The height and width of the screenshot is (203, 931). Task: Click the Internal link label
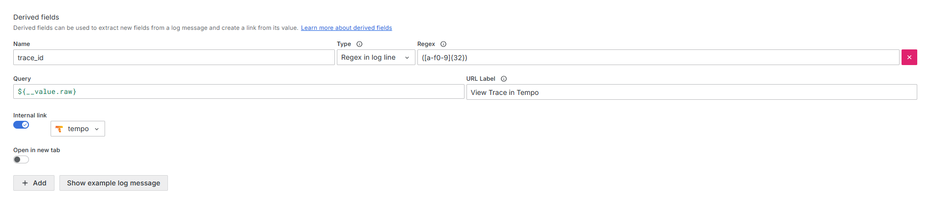pyautogui.click(x=30, y=115)
